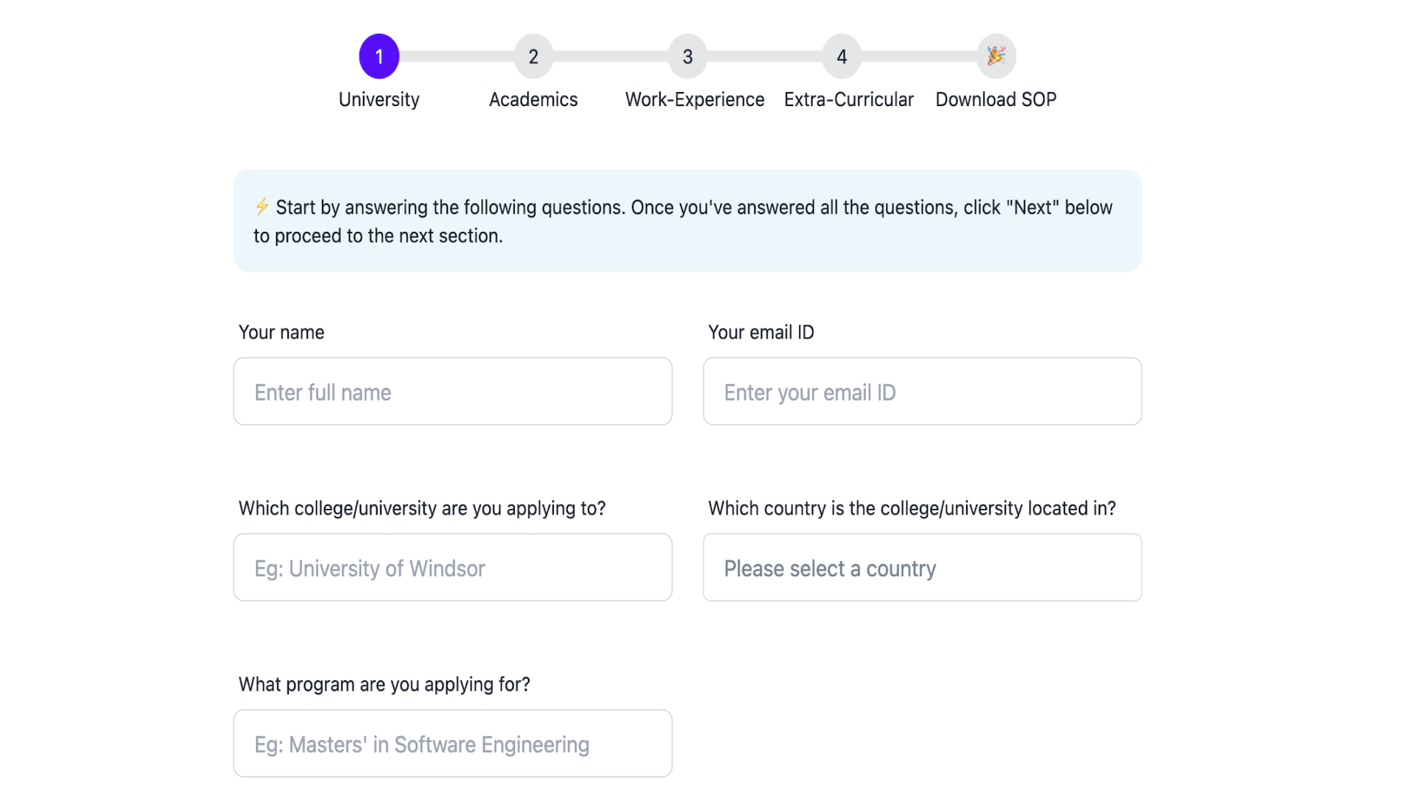This screenshot has height=795, width=1414.
Task: Click the progress bar between steps 1 and 2
Action: [x=457, y=57]
